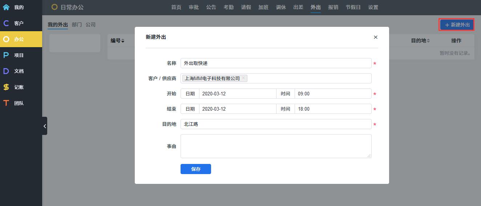Switch to the 请假 tab
This screenshot has width=481, height=206.
click(x=246, y=7)
